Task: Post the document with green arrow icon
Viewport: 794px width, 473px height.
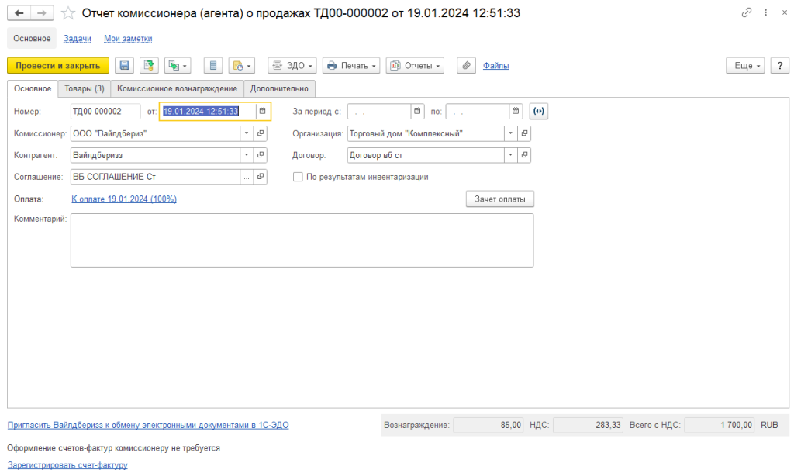Action: tap(149, 66)
